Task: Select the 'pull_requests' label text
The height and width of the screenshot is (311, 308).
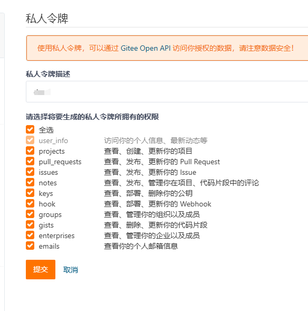Action: (x=60, y=162)
